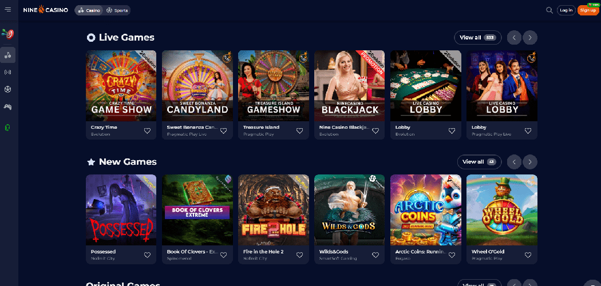601x286 pixels.
Task: Toggle favorite heart on Wheel O'Gold
Action: (x=528, y=255)
